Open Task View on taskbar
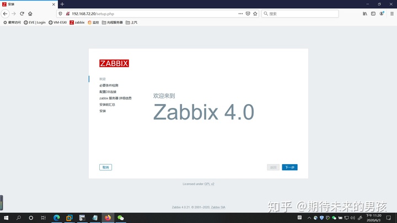Viewport: 397px width, 223px height. tap(44, 217)
